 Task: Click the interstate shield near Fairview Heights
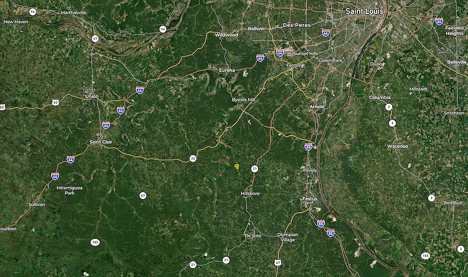click(439, 22)
